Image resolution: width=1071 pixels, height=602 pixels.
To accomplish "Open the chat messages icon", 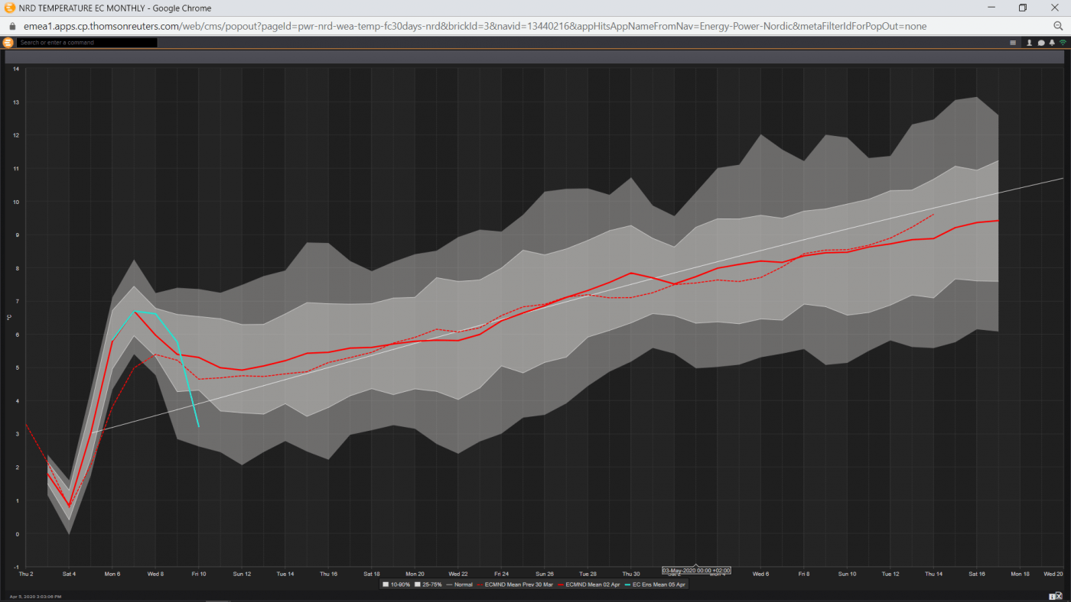I will (1041, 43).
